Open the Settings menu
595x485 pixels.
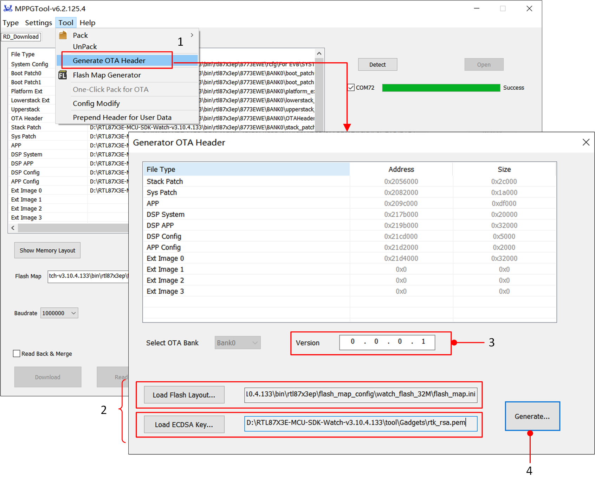(38, 23)
